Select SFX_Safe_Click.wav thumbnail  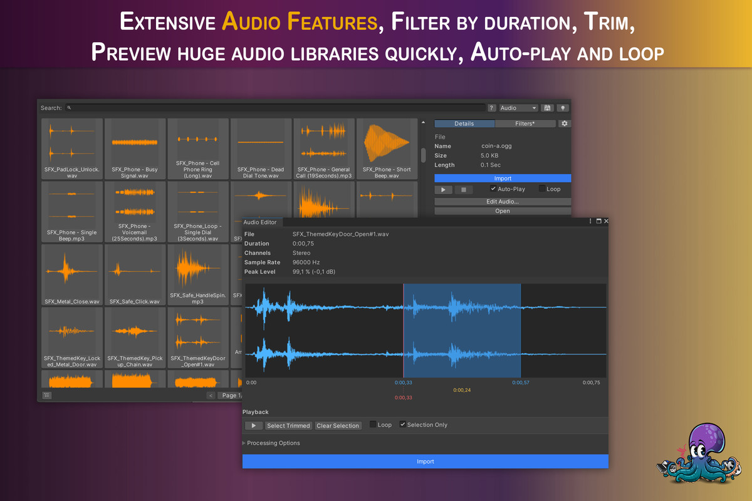pyautogui.click(x=135, y=275)
